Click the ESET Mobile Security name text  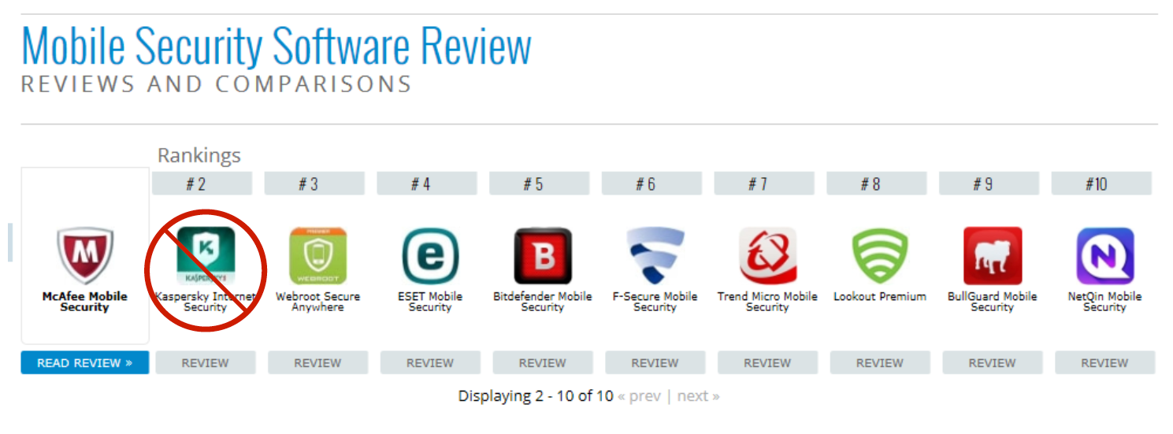click(x=430, y=302)
